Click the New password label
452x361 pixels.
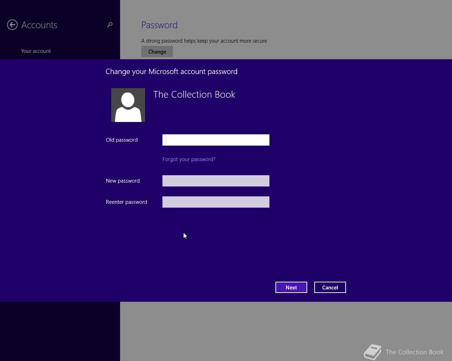pyautogui.click(x=123, y=181)
